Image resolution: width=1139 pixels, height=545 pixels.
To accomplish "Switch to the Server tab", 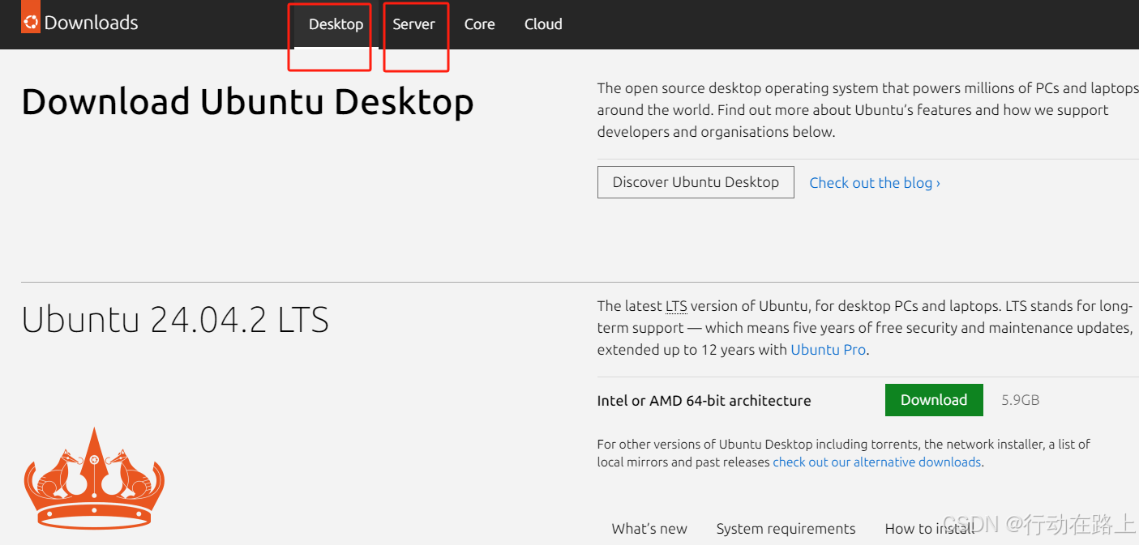I will [x=414, y=24].
